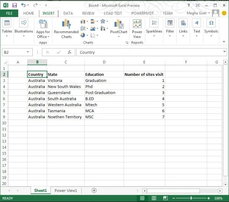Add a new sheet with plus button
229x202 pixels.
click(94, 191)
